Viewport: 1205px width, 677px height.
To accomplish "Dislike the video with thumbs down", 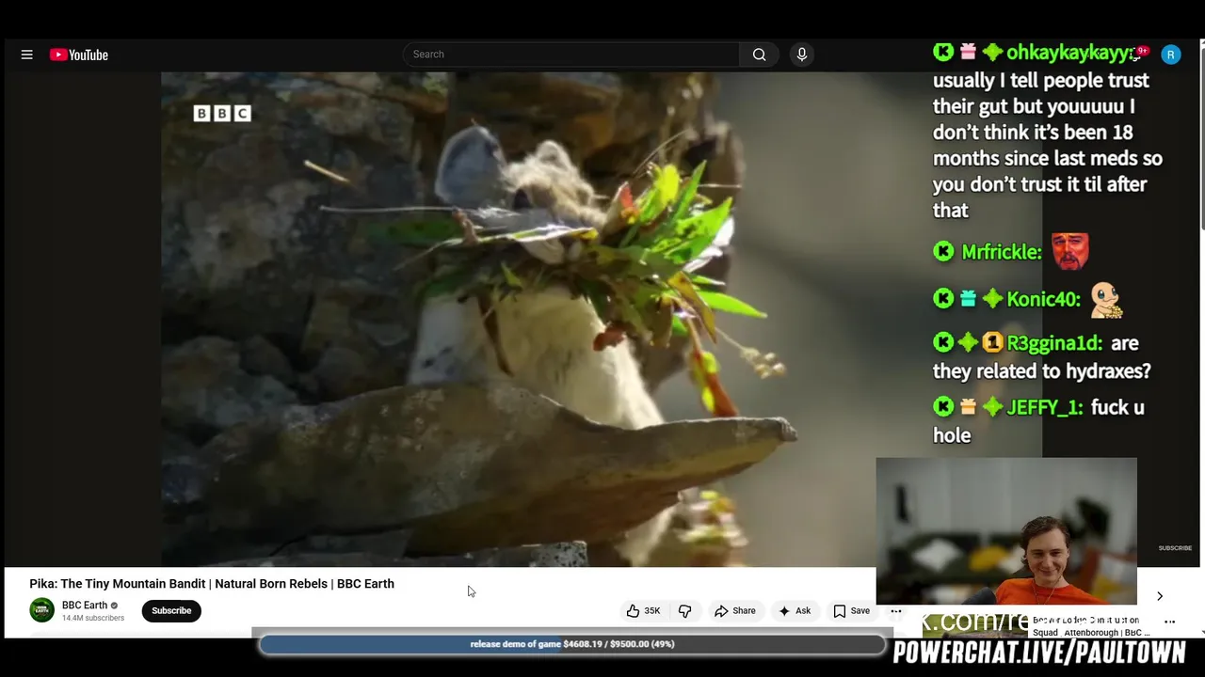I will [685, 611].
